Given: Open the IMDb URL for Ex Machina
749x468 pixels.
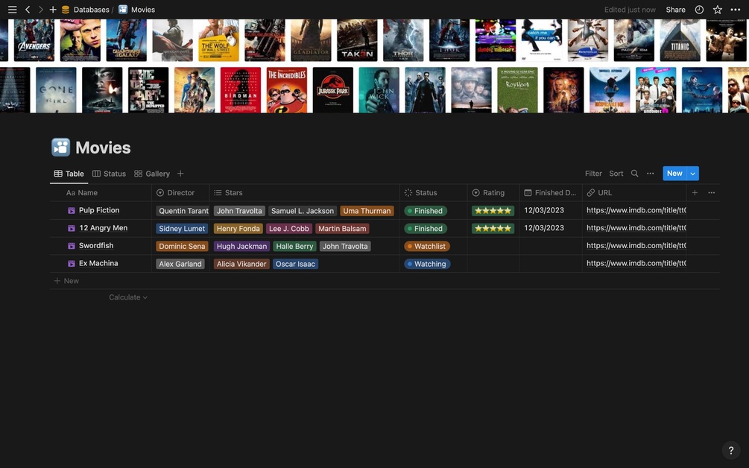Looking at the screenshot, I should pos(636,263).
